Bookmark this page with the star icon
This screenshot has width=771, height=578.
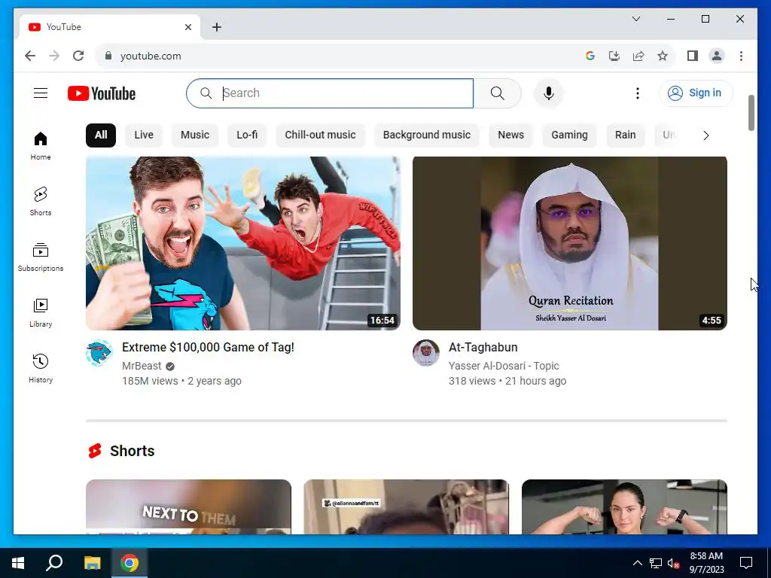click(663, 56)
